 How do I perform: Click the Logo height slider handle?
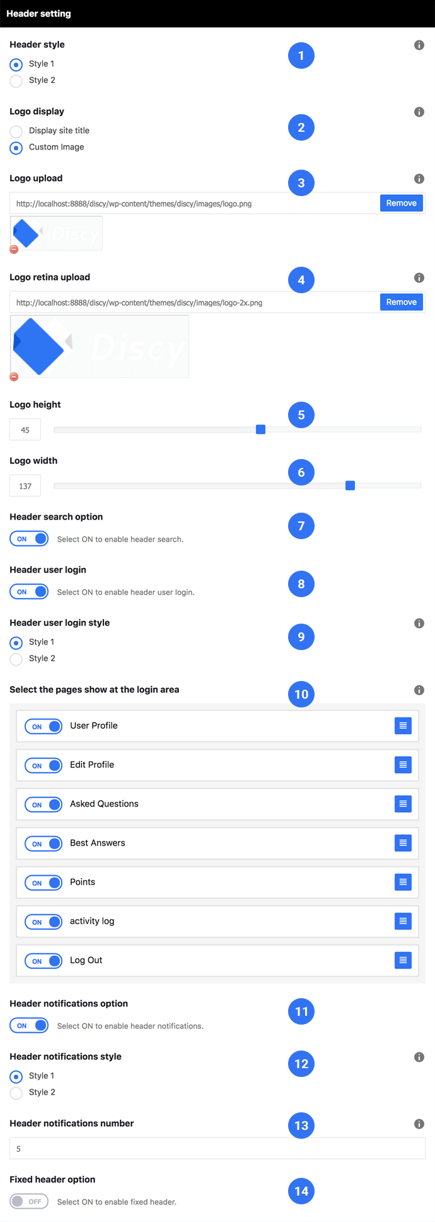260,429
